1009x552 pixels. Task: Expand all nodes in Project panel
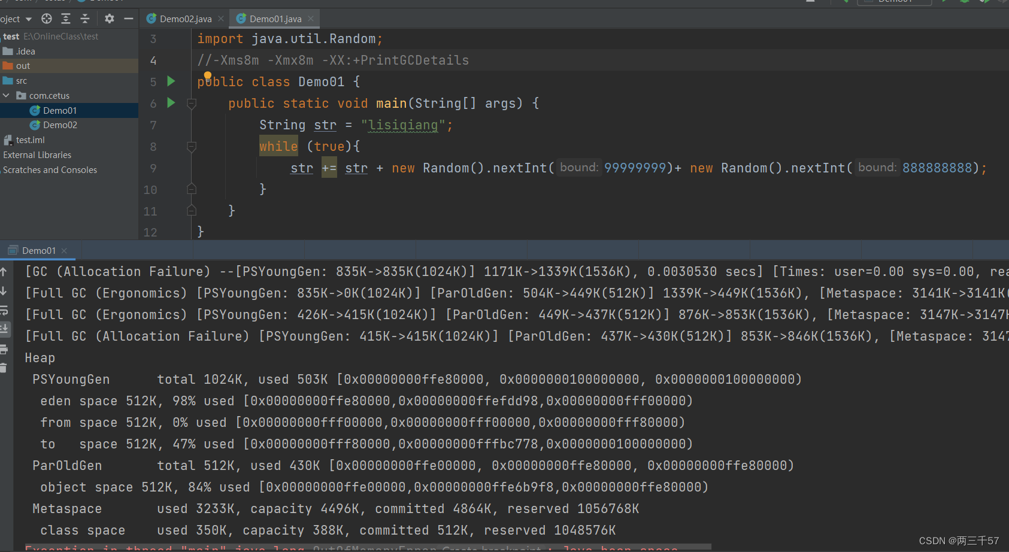[66, 19]
